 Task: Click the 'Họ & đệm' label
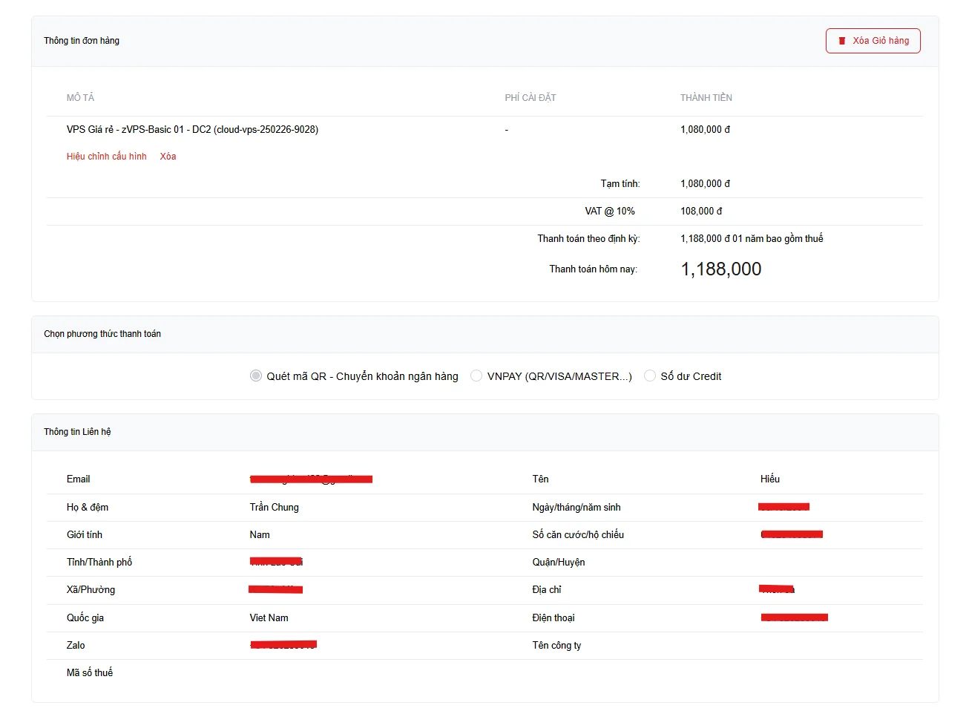pos(88,508)
